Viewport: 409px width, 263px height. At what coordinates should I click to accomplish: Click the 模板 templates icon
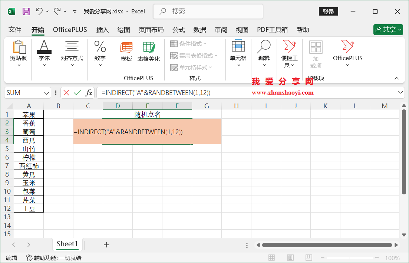[126, 52]
